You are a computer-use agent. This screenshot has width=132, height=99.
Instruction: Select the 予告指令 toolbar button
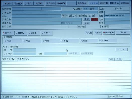click(51, 3)
